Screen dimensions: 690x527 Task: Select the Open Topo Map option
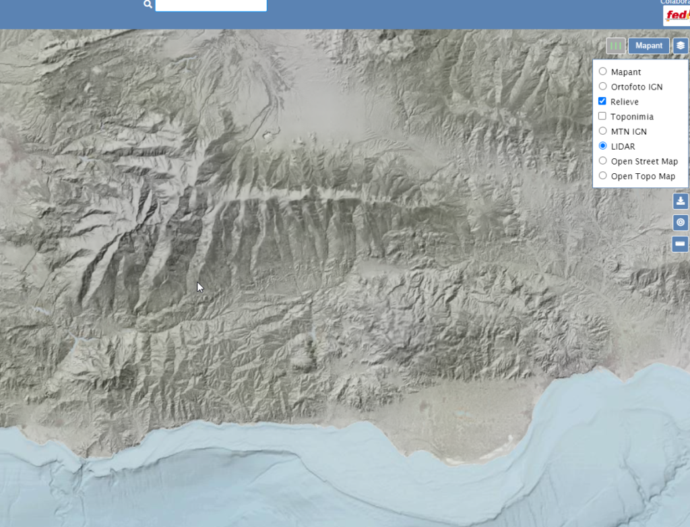tap(602, 175)
